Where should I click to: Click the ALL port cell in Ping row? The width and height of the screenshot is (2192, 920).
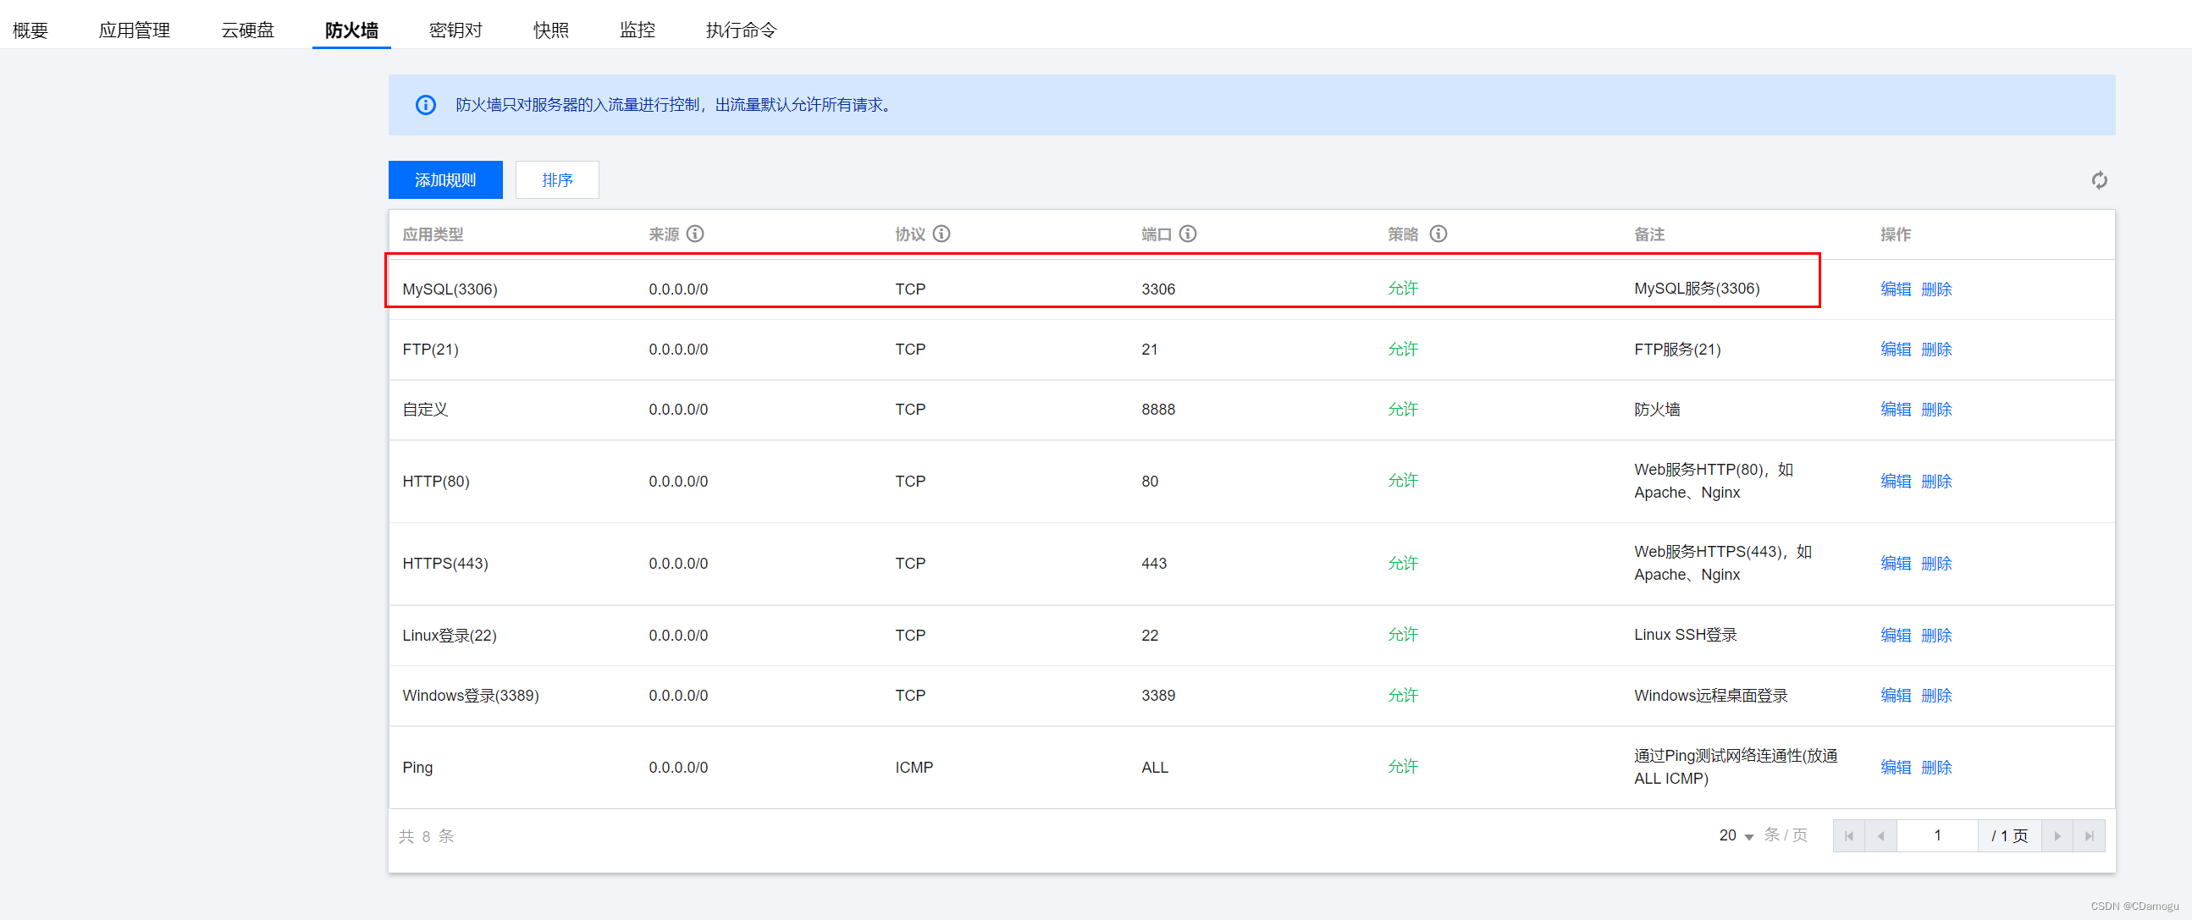point(1154,768)
